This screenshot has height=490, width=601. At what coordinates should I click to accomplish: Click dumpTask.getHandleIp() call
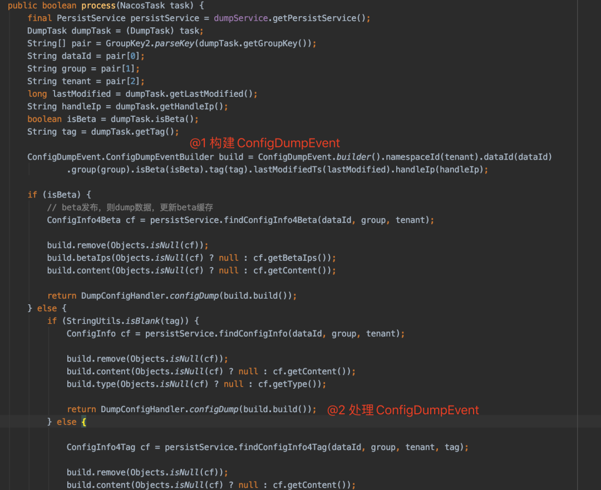(169, 107)
